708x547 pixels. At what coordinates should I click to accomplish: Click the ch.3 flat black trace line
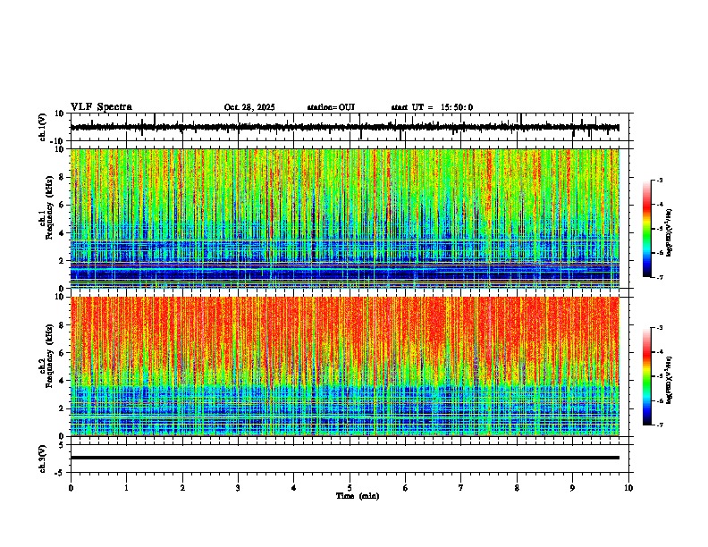(345, 458)
